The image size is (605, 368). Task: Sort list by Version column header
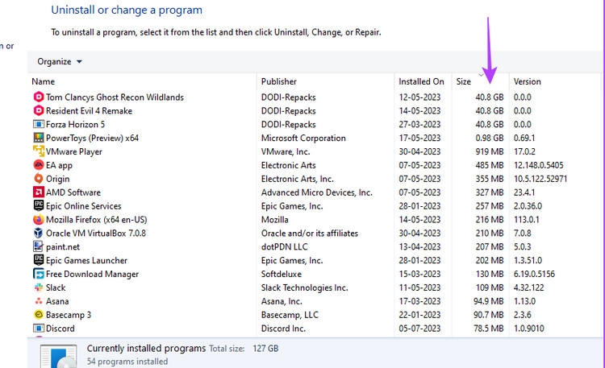pos(527,81)
